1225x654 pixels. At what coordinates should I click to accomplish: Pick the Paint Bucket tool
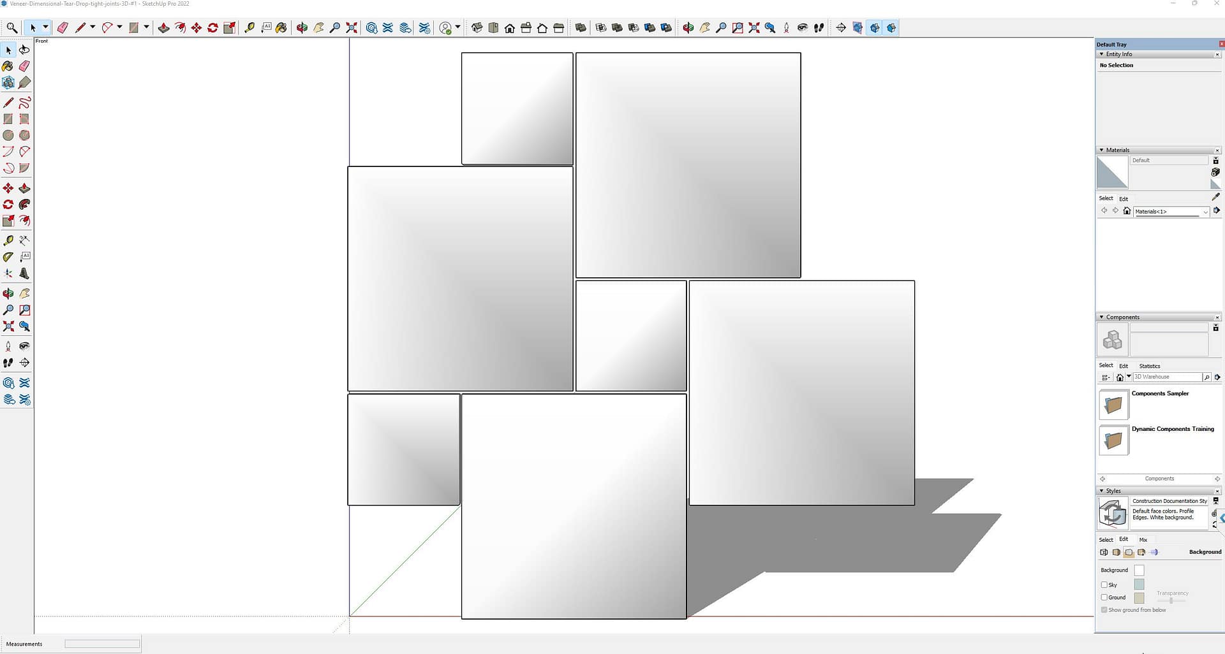click(281, 27)
